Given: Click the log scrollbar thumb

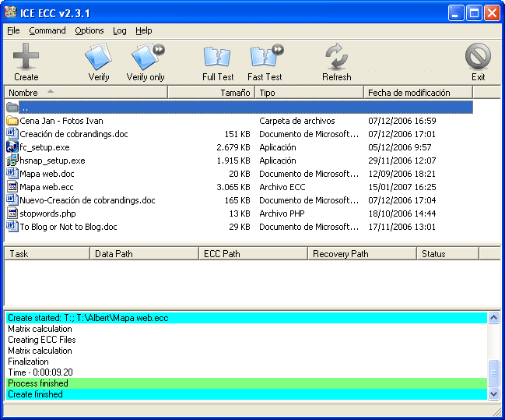Looking at the screenshot, I should coord(493,373).
